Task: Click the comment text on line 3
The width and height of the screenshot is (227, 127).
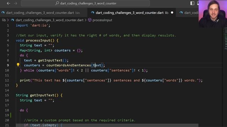Action: [x=96, y=35]
